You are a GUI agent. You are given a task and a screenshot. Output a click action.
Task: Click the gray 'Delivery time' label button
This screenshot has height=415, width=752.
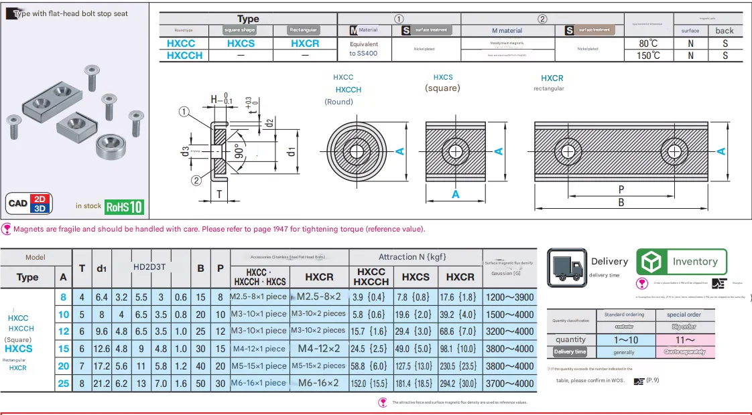pos(570,351)
